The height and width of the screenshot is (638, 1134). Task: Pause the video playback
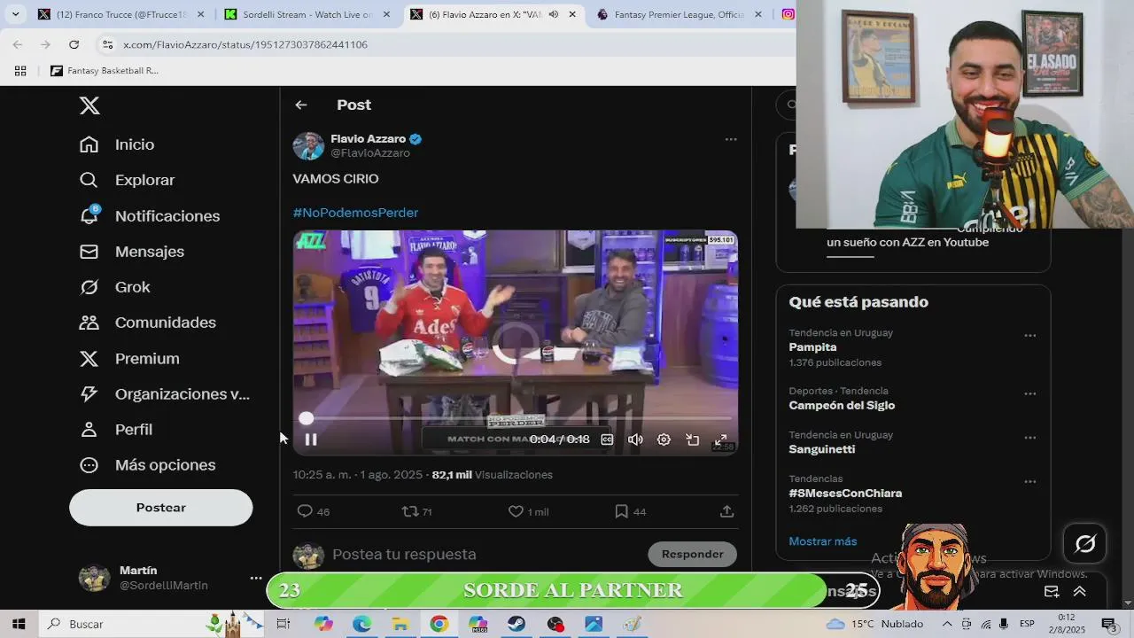point(311,440)
